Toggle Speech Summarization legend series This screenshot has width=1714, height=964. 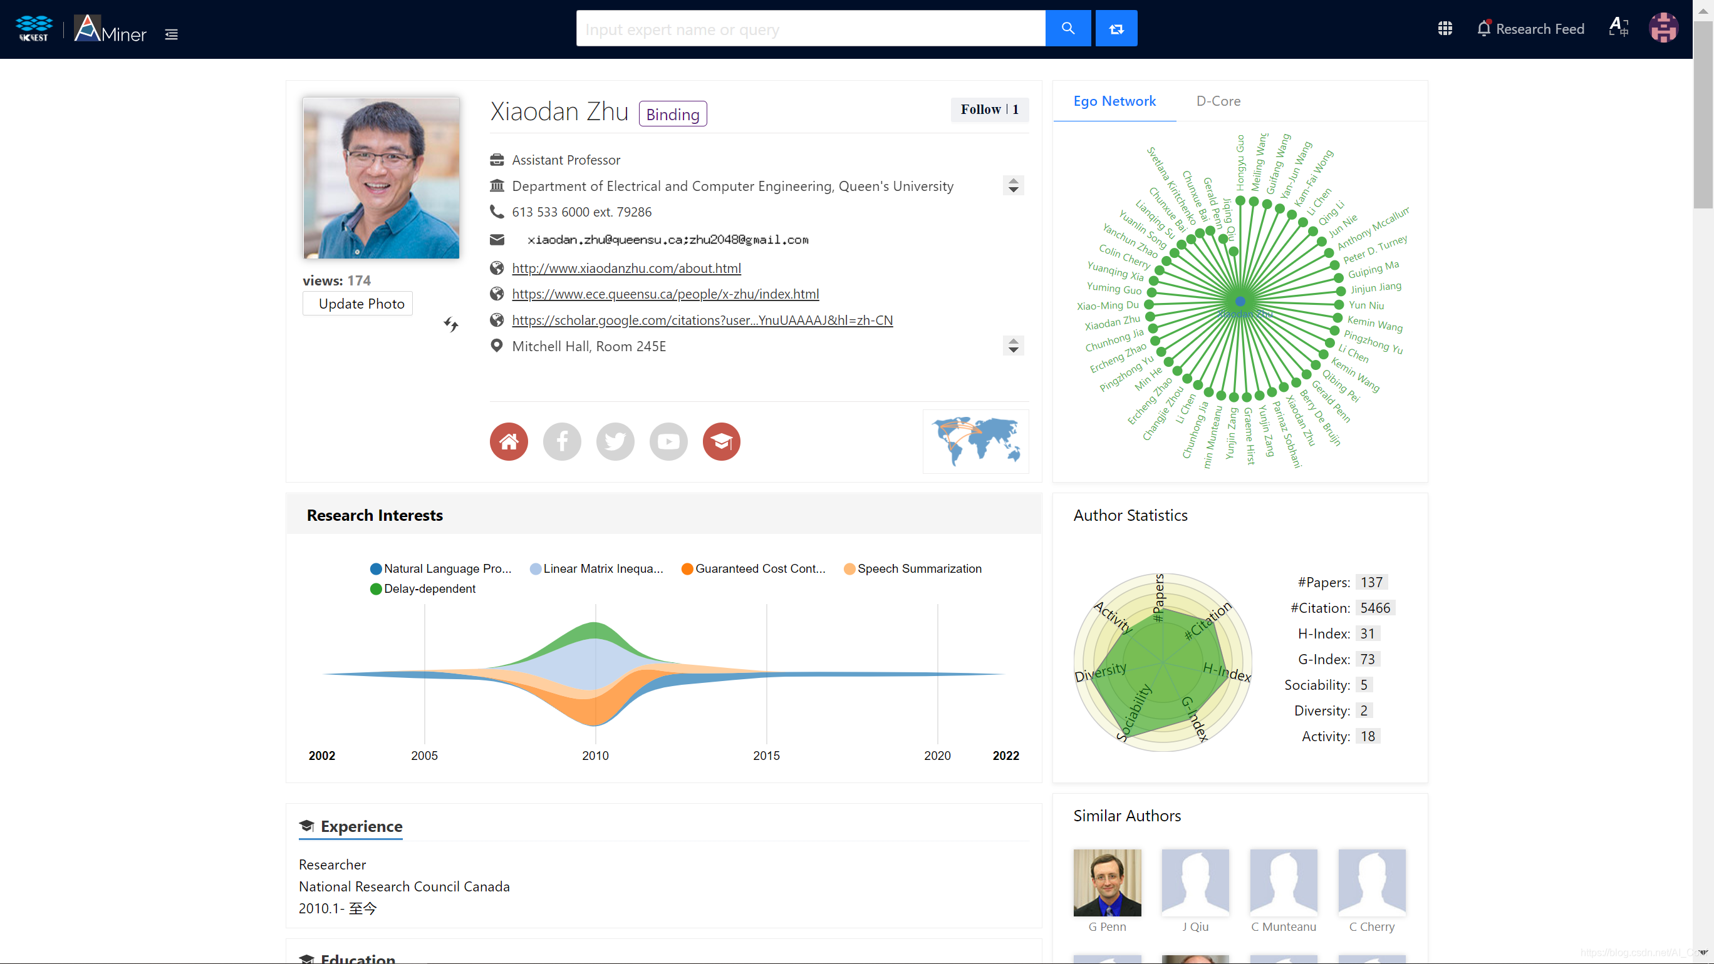[x=913, y=568]
